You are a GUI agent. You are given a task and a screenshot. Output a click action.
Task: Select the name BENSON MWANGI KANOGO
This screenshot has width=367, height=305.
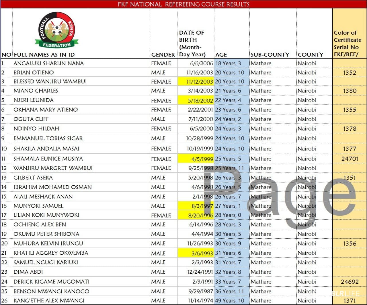[x=51, y=291]
